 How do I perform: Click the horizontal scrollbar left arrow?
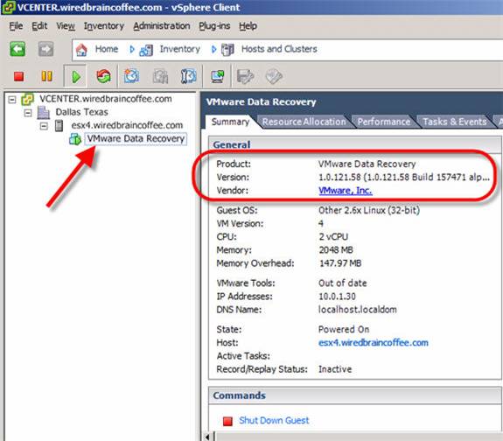coord(208,437)
